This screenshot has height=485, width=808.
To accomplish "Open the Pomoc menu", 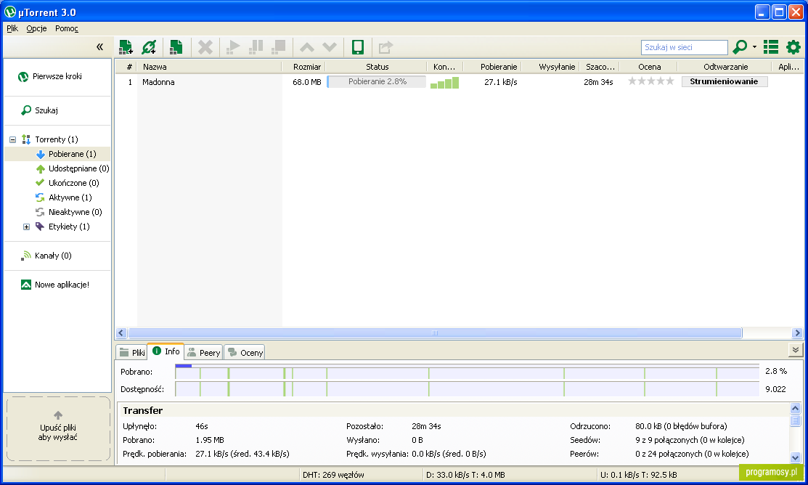I will 67,28.
